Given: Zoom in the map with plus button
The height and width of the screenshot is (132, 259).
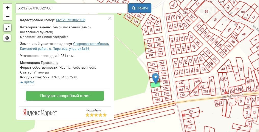Looking at the screenshot, I should (7, 8).
